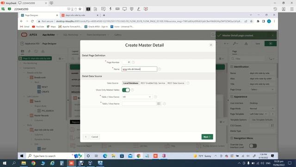Collapse the Appearance section

(232, 96)
